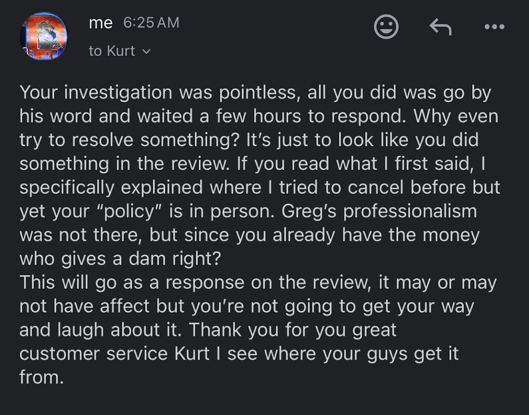
Task: Click the final word "from."
Action: coord(41,377)
